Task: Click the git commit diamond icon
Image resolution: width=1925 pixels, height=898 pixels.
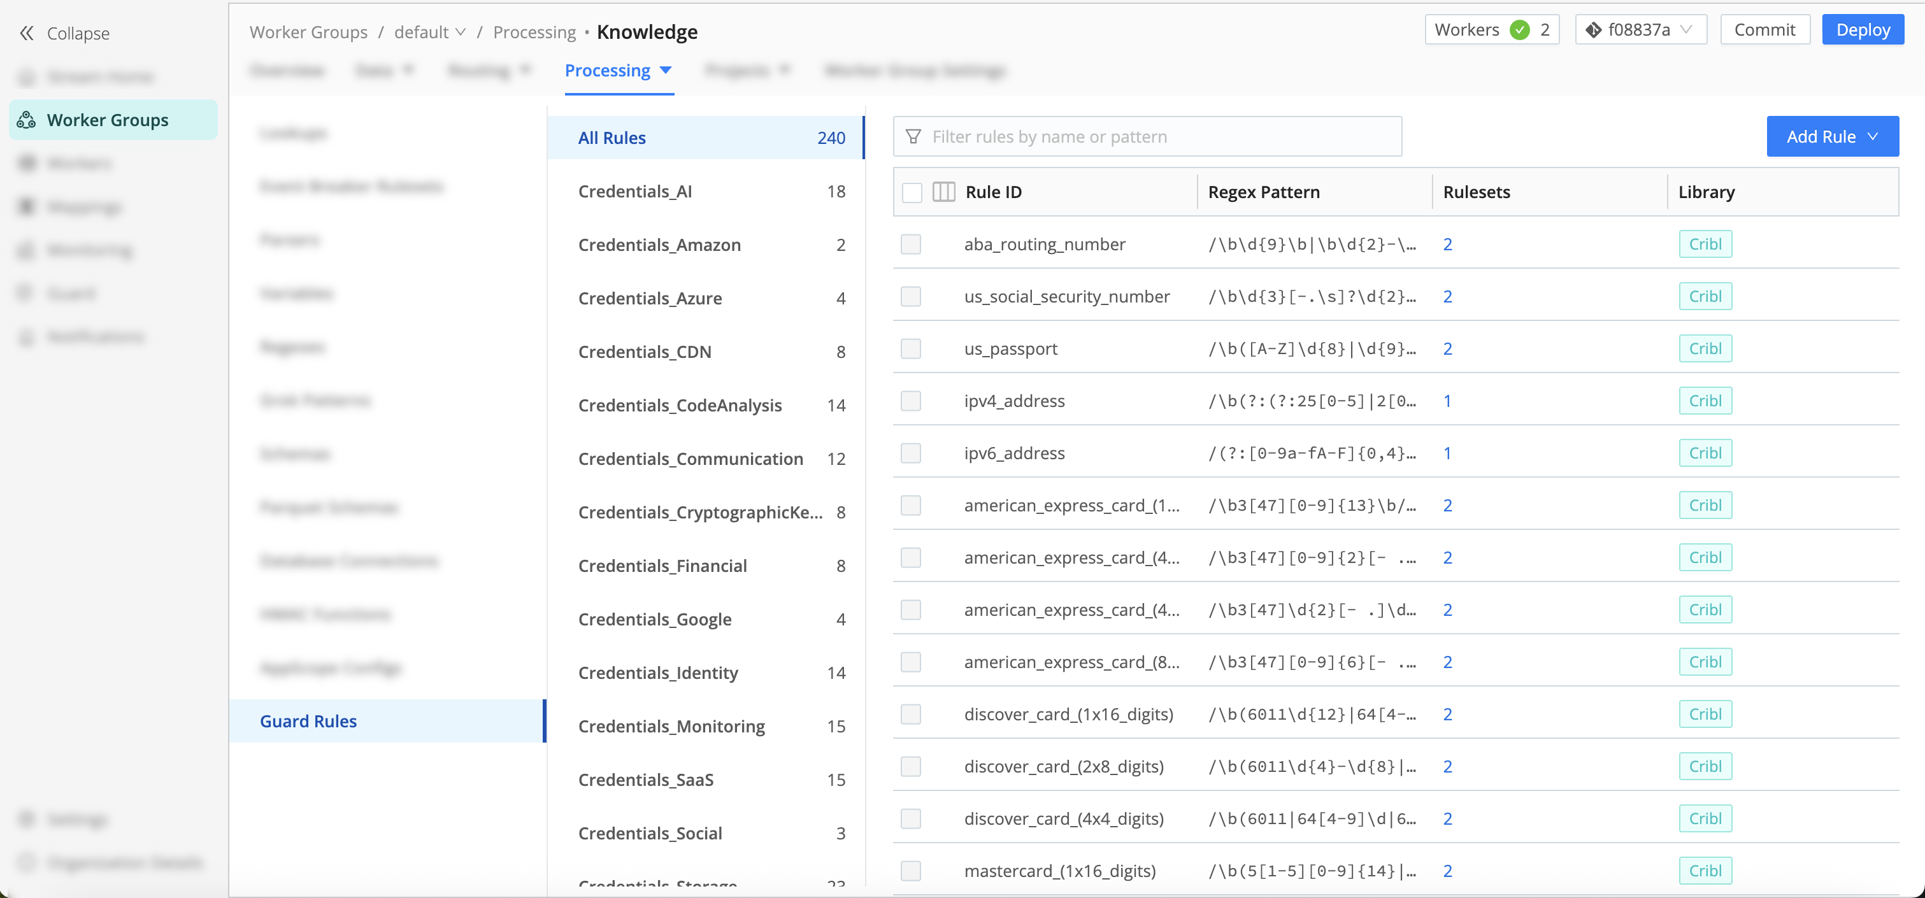Action: (x=1592, y=30)
